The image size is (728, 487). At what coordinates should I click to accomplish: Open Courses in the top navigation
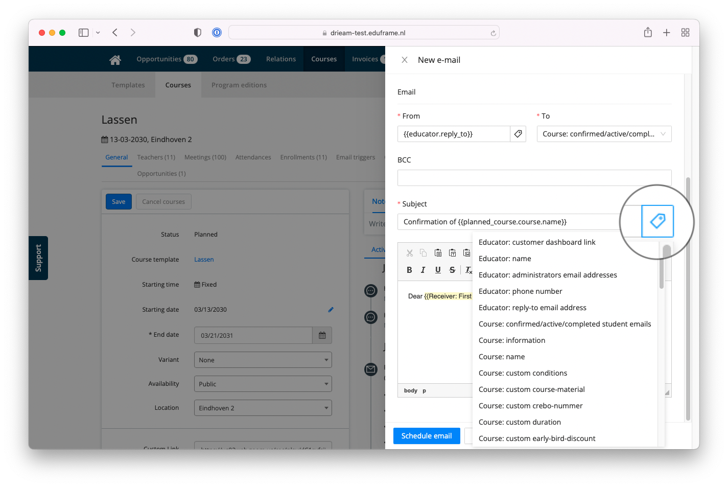(x=324, y=59)
